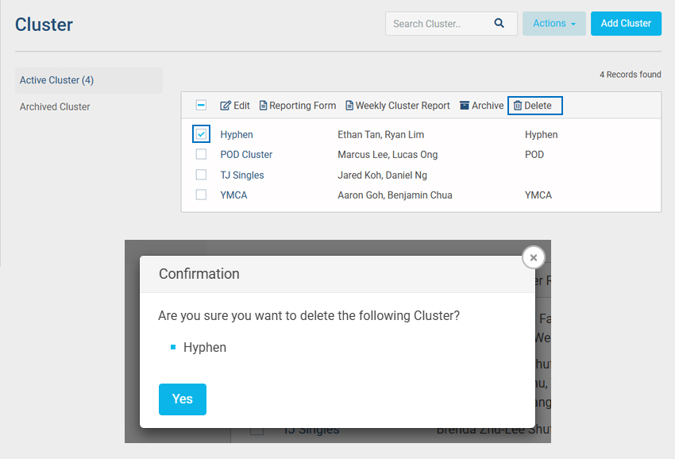Click the Edit pencil icon
675x459 pixels.
click(x=226, y=106)
